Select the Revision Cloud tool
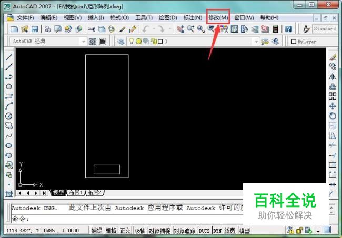The image size is (342, 238). (x=9, y=126)
